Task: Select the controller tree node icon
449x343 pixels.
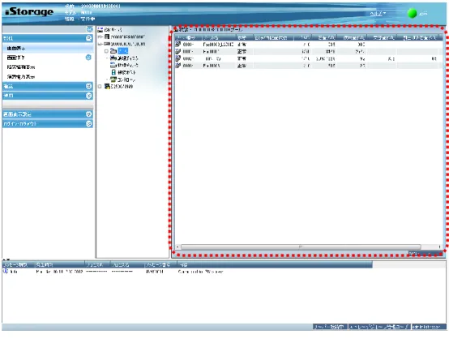Action: click(113, 79)
